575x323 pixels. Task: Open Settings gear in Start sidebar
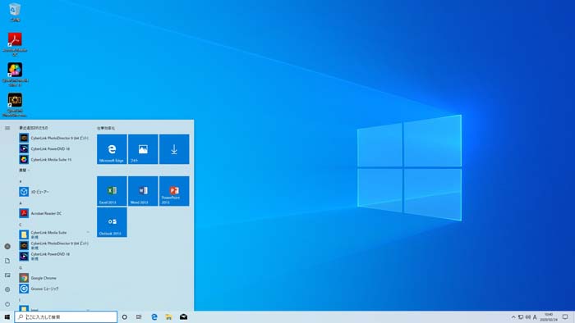coord(7,289)
